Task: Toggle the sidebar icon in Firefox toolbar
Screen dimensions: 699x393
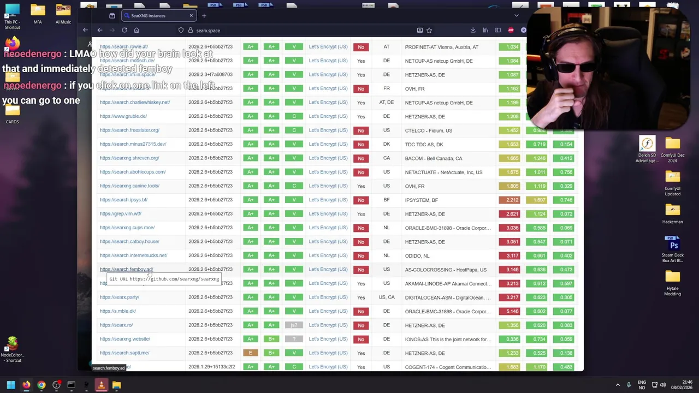Action: [497, 31]
